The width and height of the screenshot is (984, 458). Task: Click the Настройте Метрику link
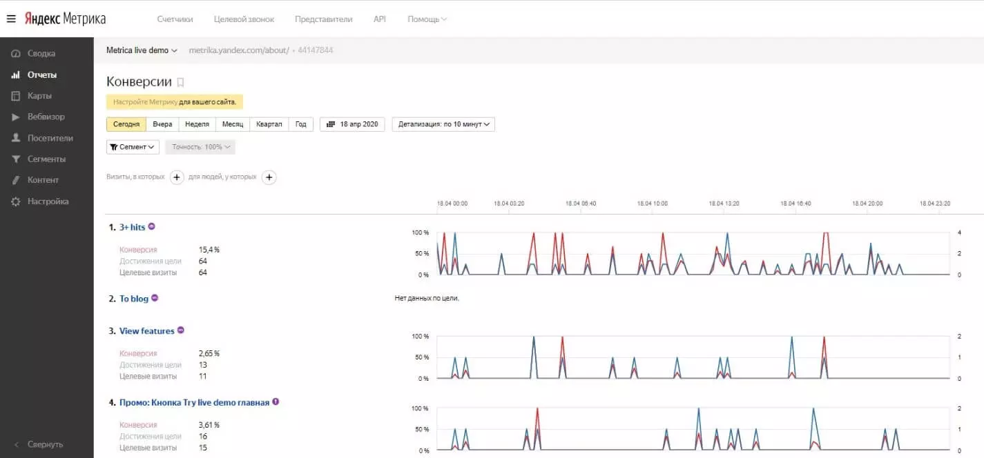tap(145, 102)
